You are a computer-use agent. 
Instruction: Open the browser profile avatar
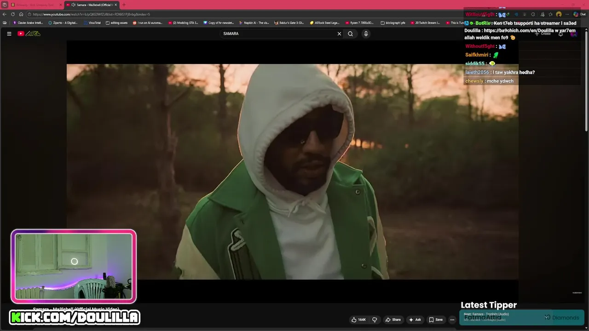click(x=559, y=14)
